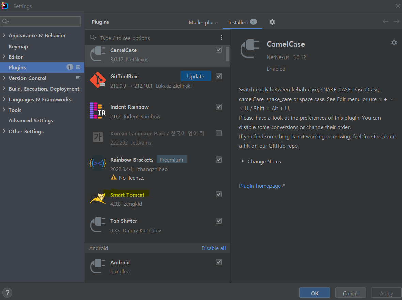Uncheck the Smart Tomcat plugin checkbox
This screenshot has width=402, height=300.
[219, 194]
